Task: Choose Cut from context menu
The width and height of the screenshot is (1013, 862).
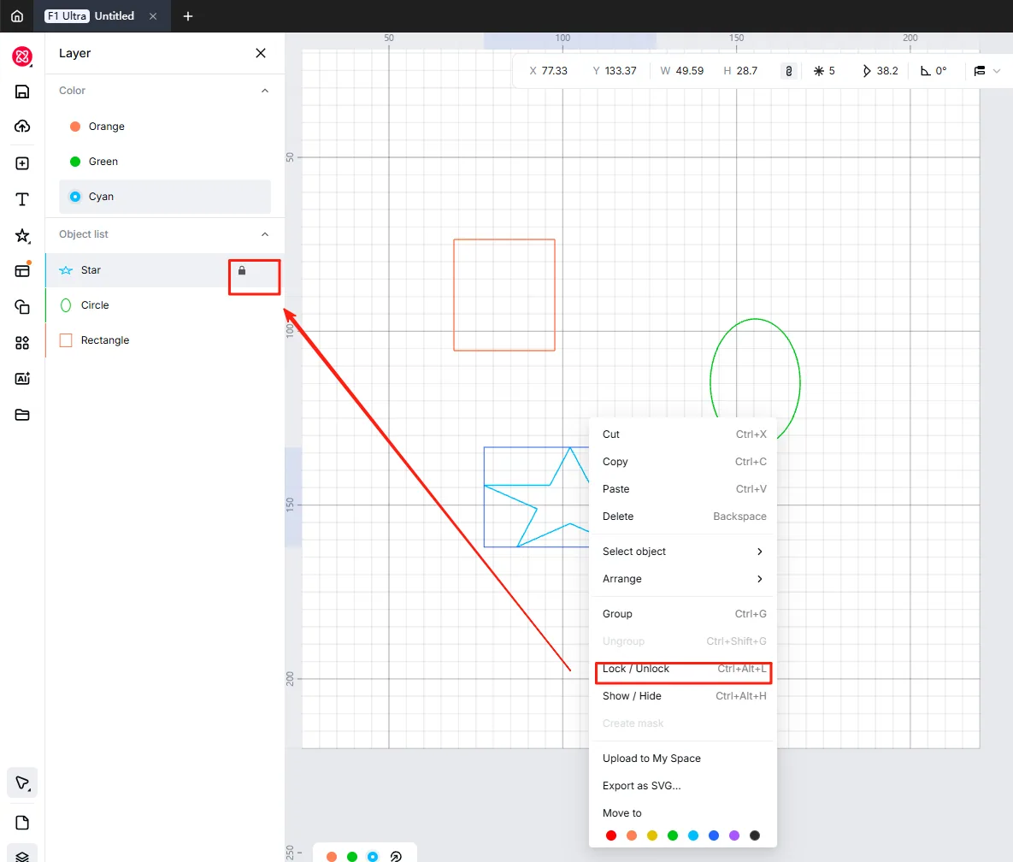Action: point(684,434)
